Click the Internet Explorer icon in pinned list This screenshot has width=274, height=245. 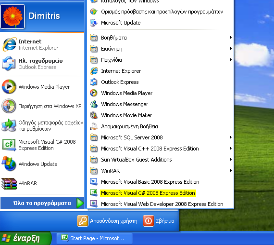coord(9,44)
